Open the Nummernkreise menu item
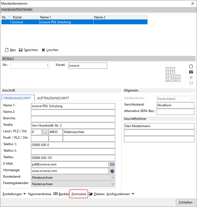 (x=40, y=194)
